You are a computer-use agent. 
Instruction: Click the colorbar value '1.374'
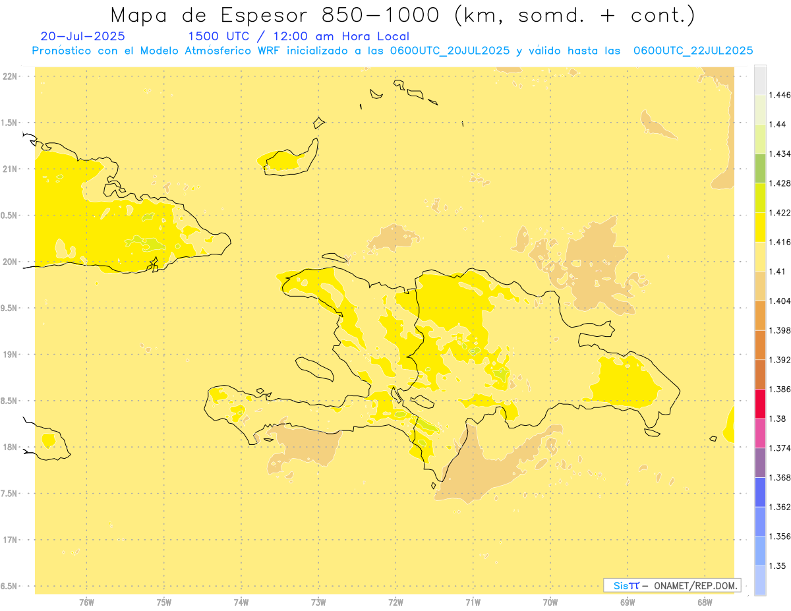coord(779,448)
